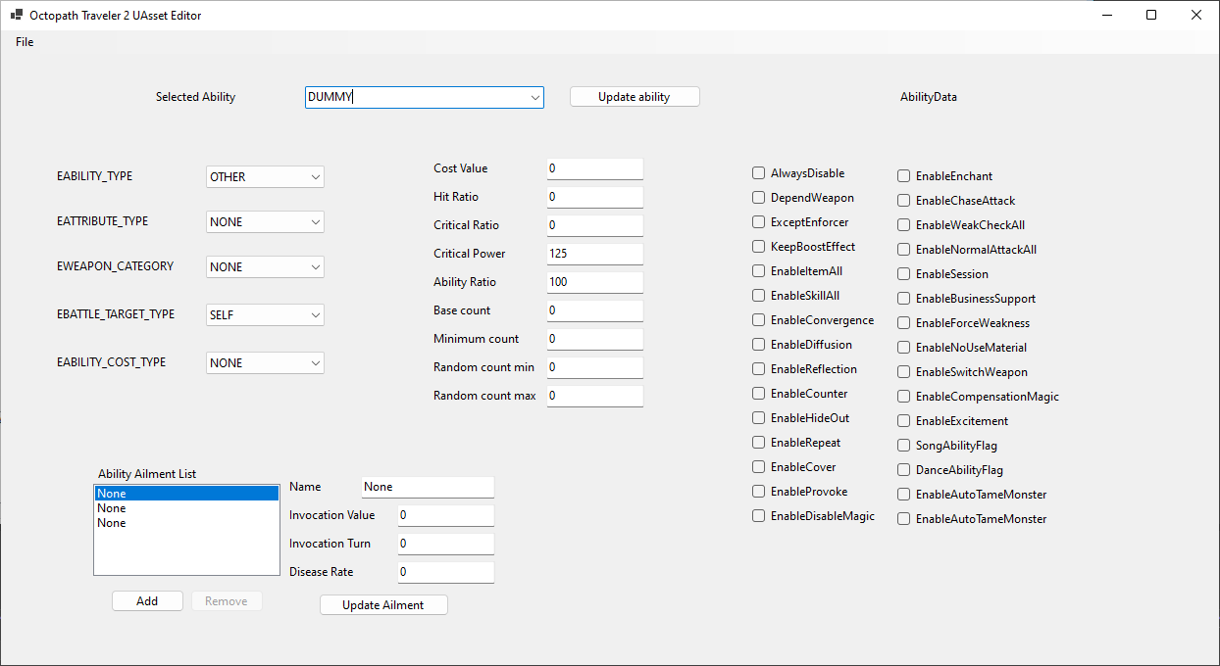Click the Ability Ailment List heading
Image resolution: width=1220 pixels, height=666 pixels.
point(147,474)
